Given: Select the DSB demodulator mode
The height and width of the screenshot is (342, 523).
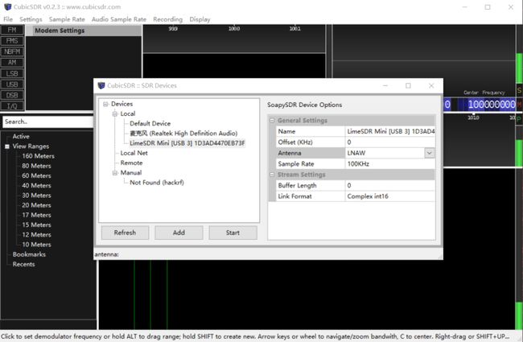Looking at the screenshot, I should point(12,95).
